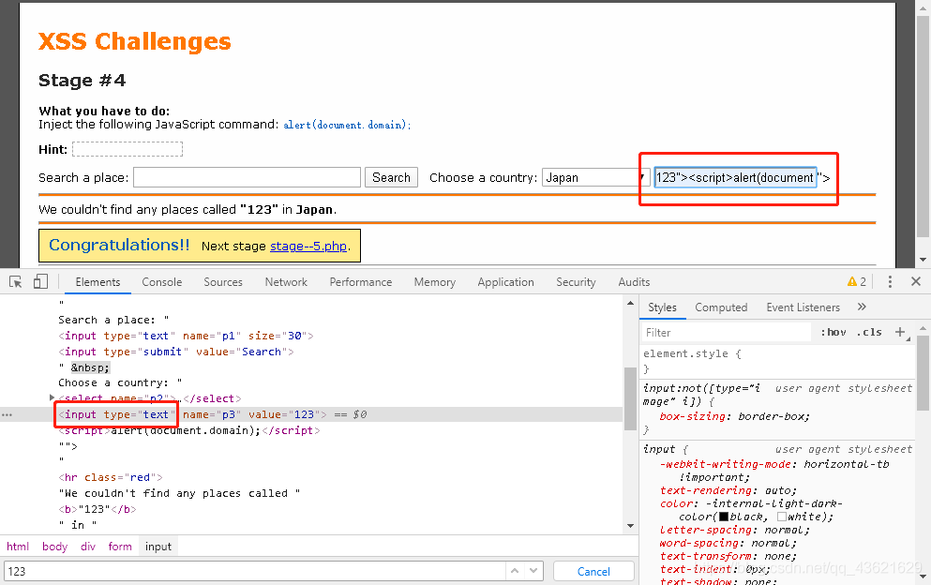Open the Security tab
The image size is (931, 585).
576,282
